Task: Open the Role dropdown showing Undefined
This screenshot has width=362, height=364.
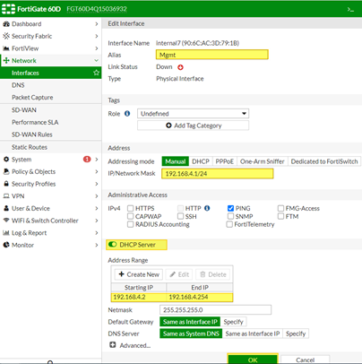Action: (x=193, y=114)
